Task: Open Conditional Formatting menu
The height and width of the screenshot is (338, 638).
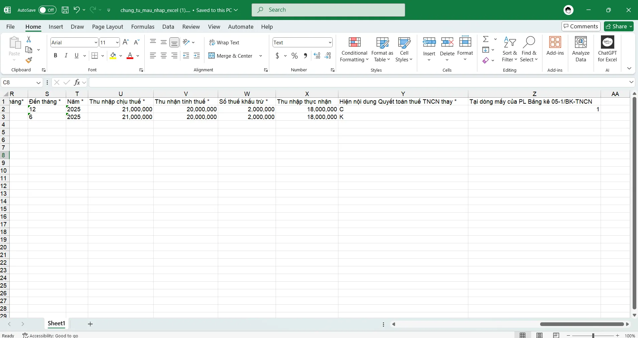Action: click(x=354, y=49)
